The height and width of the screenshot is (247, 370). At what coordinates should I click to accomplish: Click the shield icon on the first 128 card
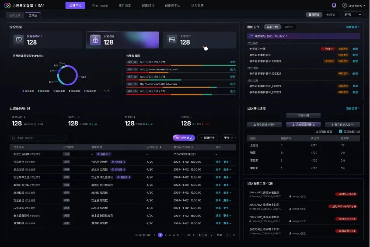[19, 40]
